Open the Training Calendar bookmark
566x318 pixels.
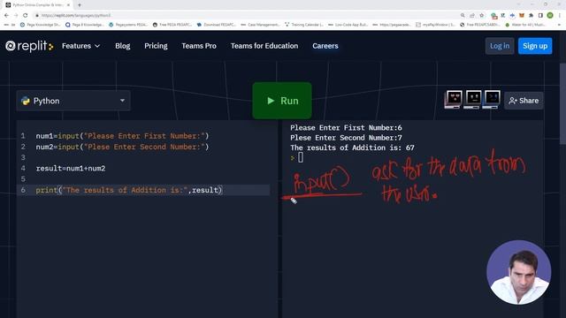click(304, 25)
